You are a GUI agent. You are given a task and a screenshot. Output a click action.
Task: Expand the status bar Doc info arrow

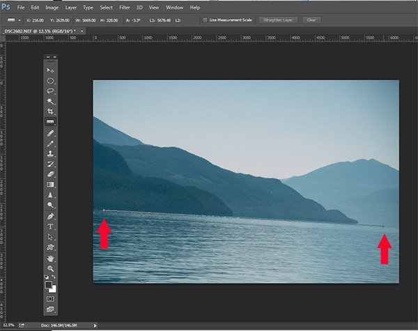(x=95, y=325)
